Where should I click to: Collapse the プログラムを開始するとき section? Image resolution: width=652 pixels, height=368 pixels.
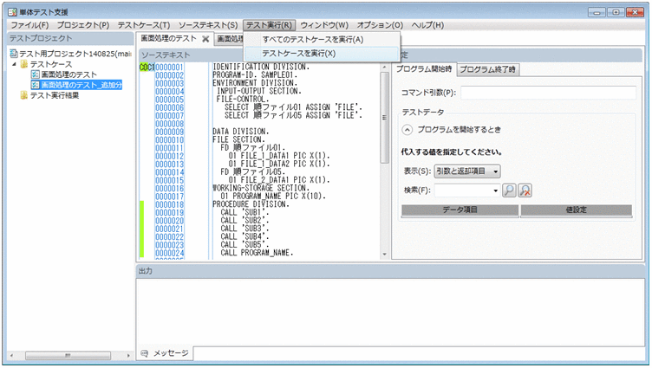[x=407, y=130]
